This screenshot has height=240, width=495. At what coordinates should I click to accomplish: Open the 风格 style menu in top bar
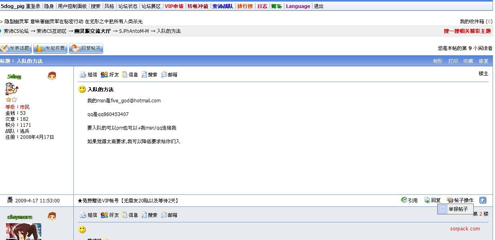[109, 6]
